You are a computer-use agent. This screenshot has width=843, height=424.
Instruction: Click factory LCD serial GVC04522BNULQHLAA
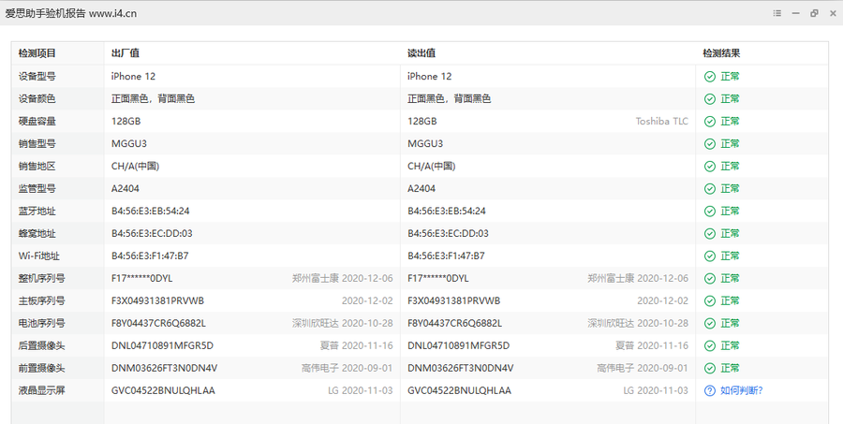(163, 390)
